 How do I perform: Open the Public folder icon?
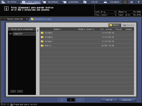pyautogui.click(x=42, y=46)
